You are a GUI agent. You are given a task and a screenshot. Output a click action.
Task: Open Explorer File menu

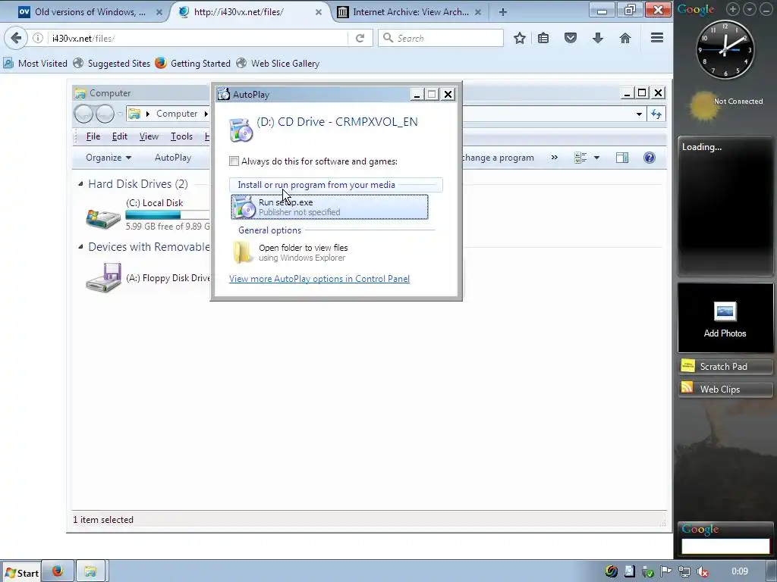pyautogui.click(x=93, y=136)
